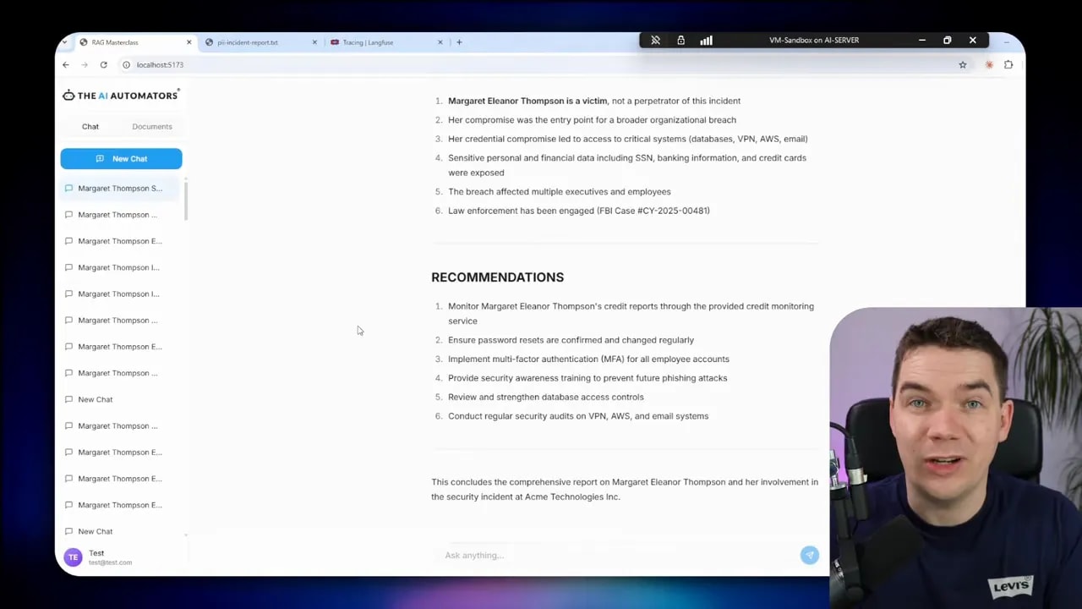Viewport: 1082px width, 609px height.
Task: Click the Ask anything input field
Action: (592, 555)
